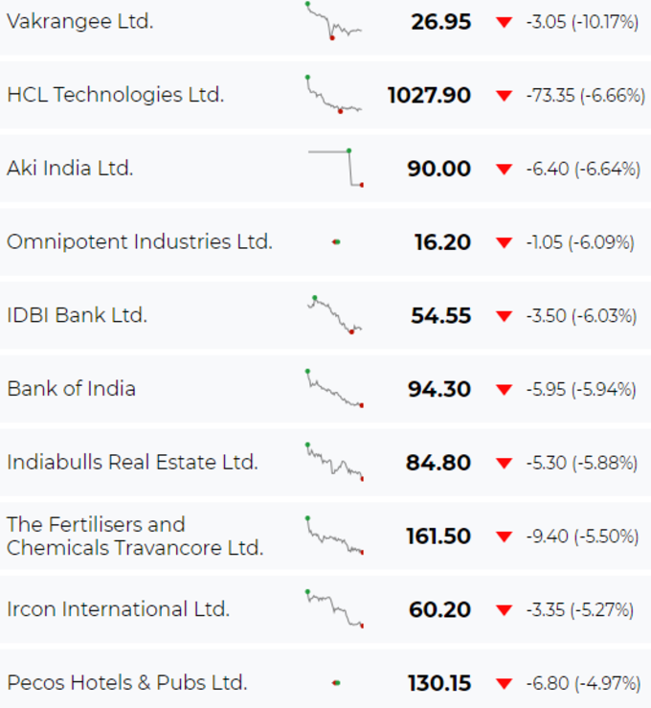Image resolution: width=651 pixels, height=708 pixels.
Task: Click the Indiabulls Real Estate sparkline
Action: (x=334, y=462)
